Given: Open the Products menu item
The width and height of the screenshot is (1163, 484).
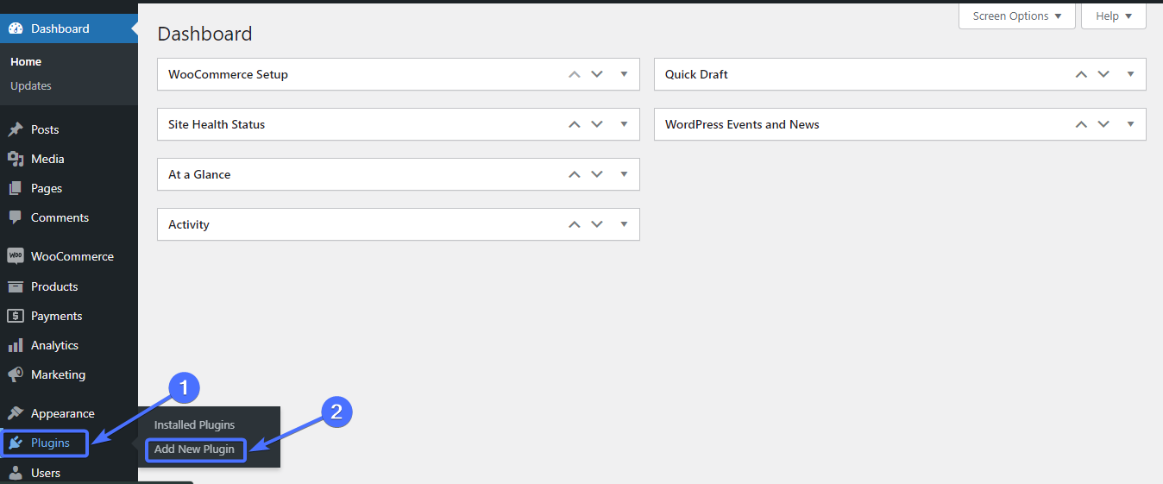Looking at the screenshot, I should pyautogui.click(x=69, y=286).
